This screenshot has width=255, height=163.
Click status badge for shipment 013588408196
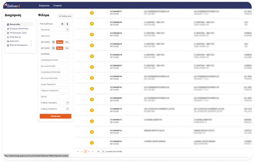[x=92, y=78]
